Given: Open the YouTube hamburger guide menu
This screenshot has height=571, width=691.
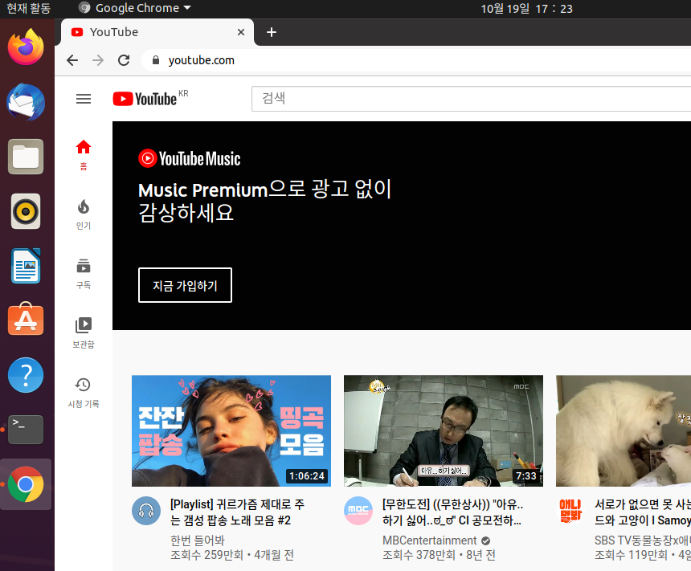Looking at the screenshot, I should pyautogui.click(x=84, y=99).
